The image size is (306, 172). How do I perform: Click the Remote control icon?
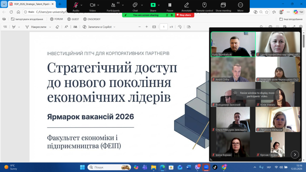205,5
